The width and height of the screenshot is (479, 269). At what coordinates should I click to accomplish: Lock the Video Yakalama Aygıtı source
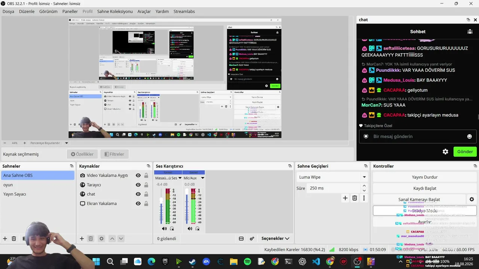(146, 176)
